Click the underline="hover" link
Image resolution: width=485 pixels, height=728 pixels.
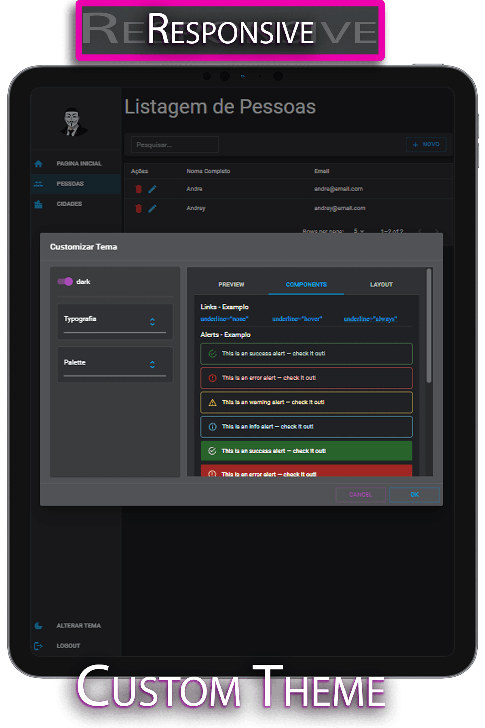coord(297,319)
